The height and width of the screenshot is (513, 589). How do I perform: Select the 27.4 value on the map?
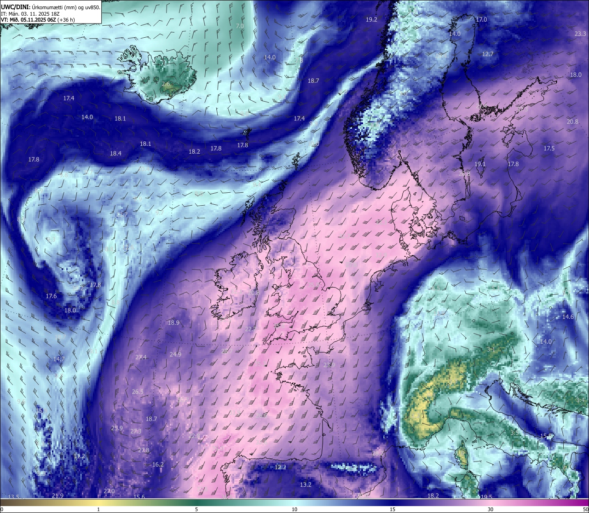tap(141, 357)
